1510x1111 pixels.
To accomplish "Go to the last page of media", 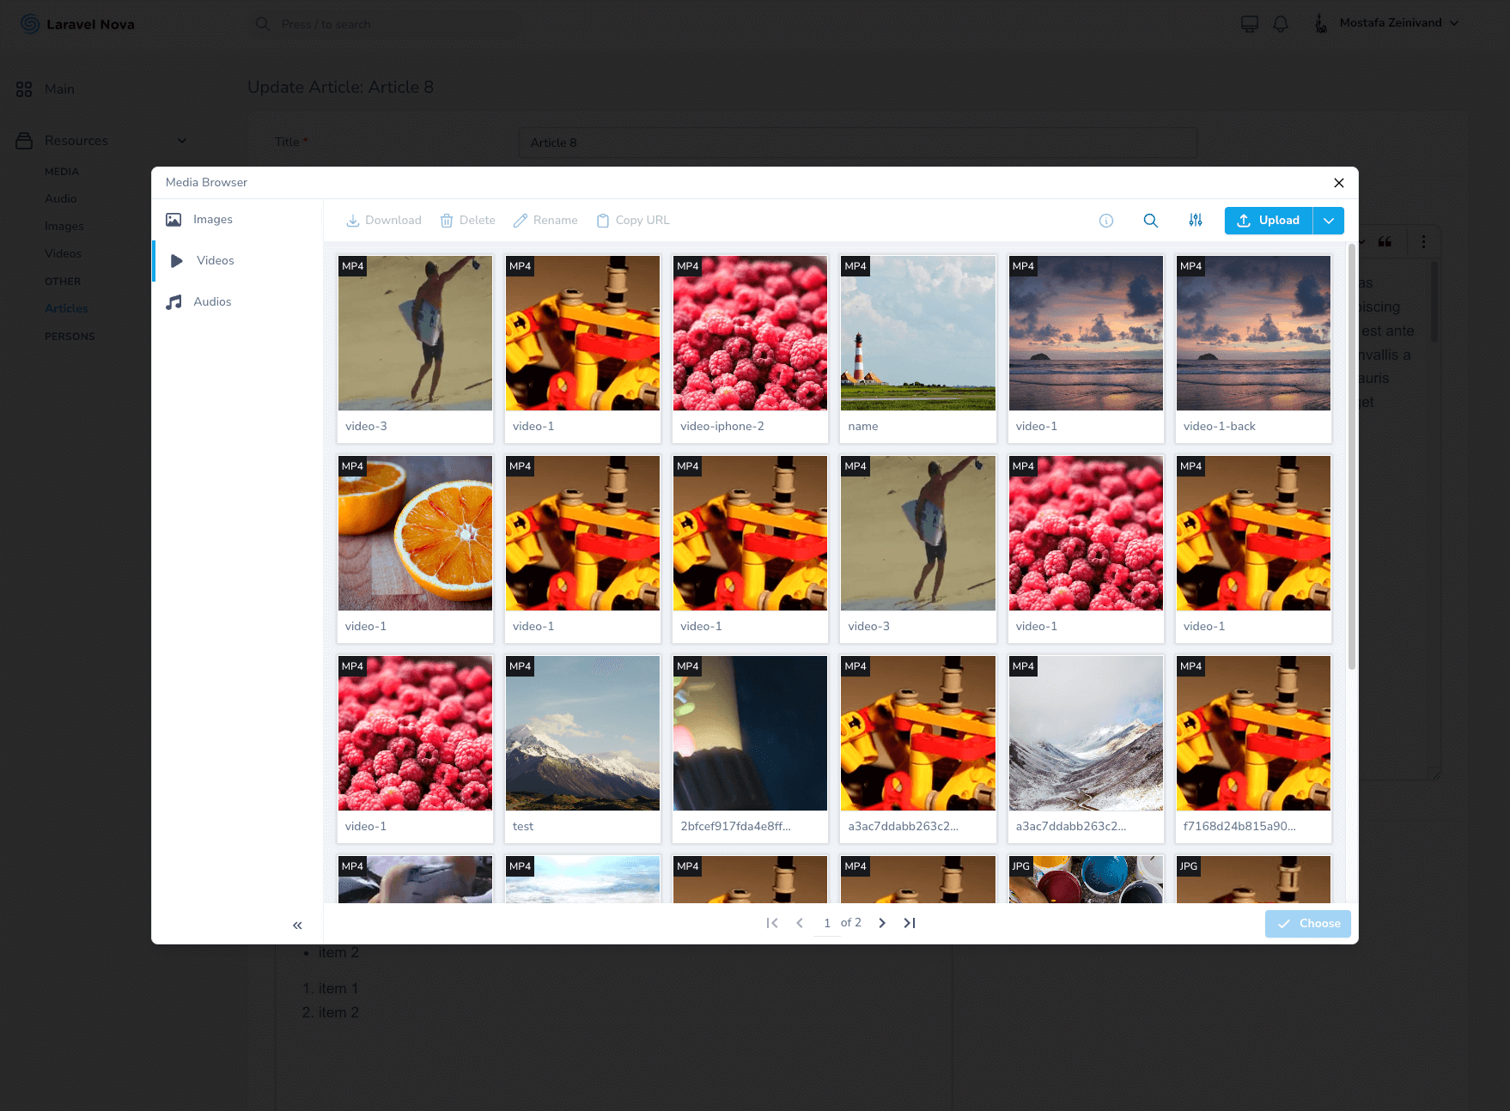I will 910,923.
